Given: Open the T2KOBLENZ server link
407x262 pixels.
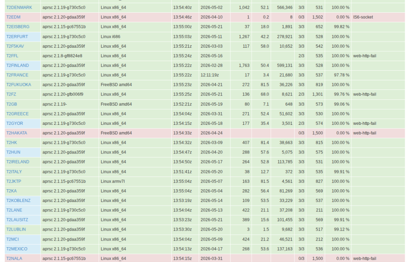Looking at the screenshot, I should 18,200.
